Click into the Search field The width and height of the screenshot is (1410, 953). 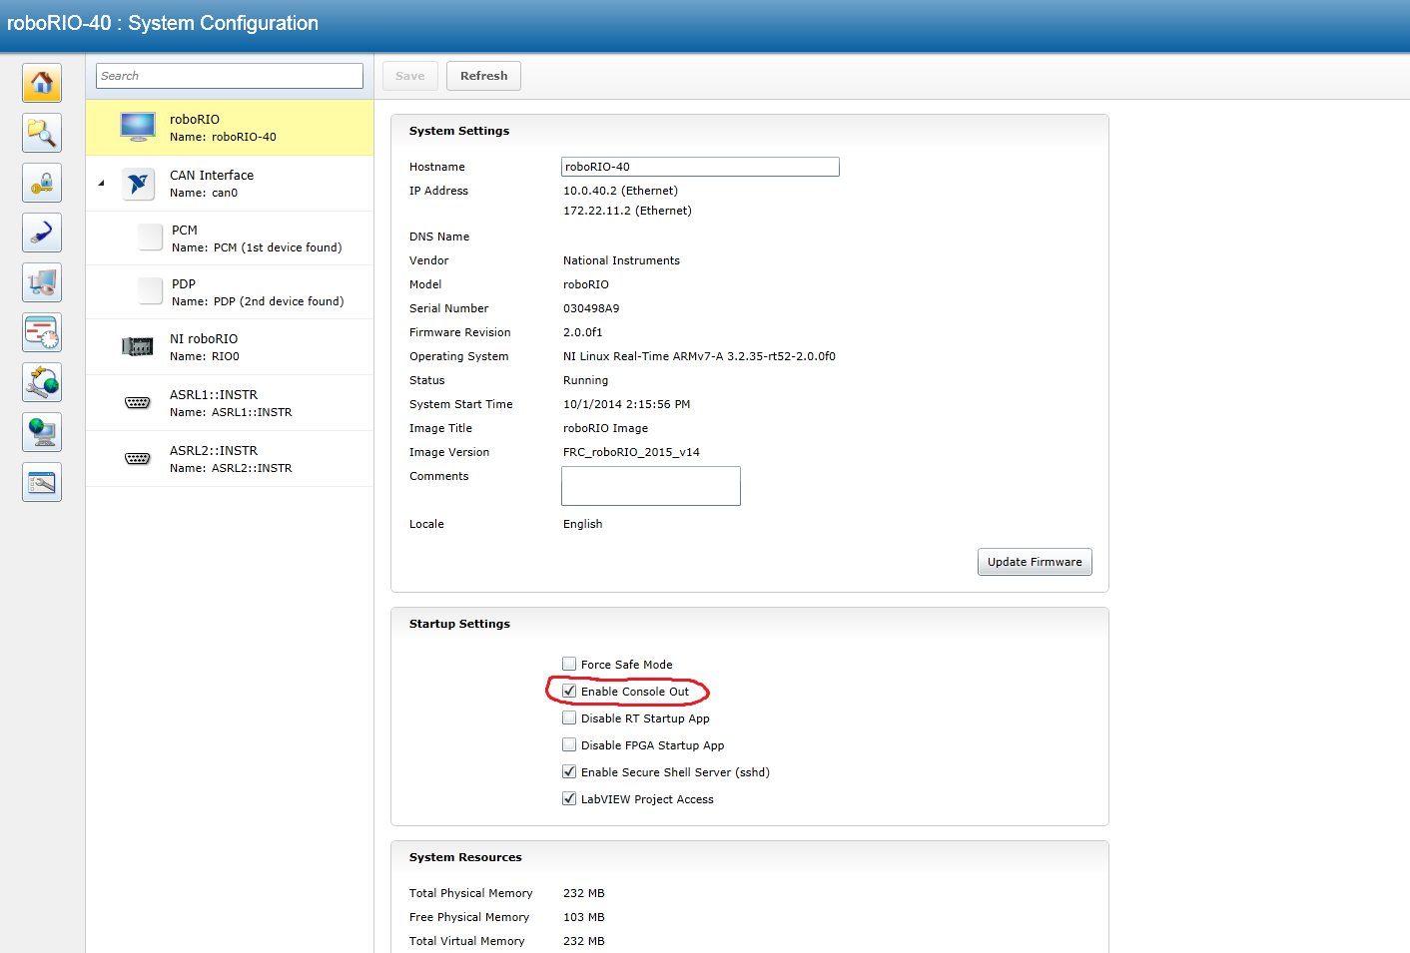pos(230,76)
